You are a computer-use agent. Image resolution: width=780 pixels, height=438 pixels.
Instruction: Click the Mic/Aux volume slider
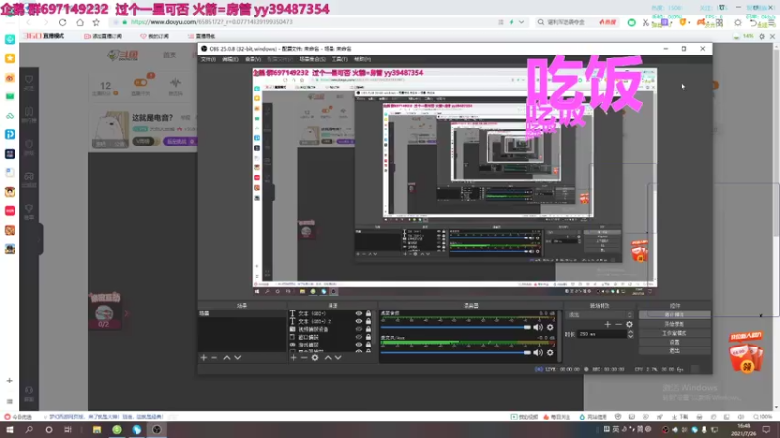point(456,352)
